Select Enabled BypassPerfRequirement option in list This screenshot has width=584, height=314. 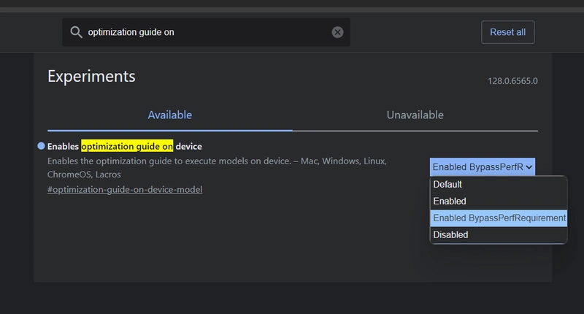(499, 218)
